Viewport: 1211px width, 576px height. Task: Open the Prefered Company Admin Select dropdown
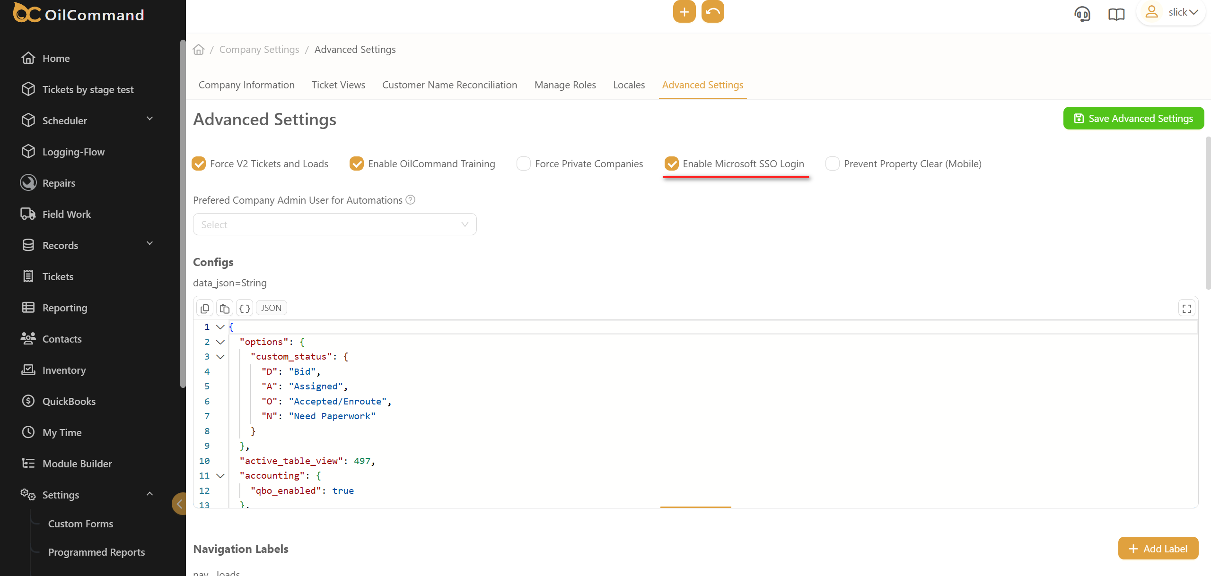point(334,224)
